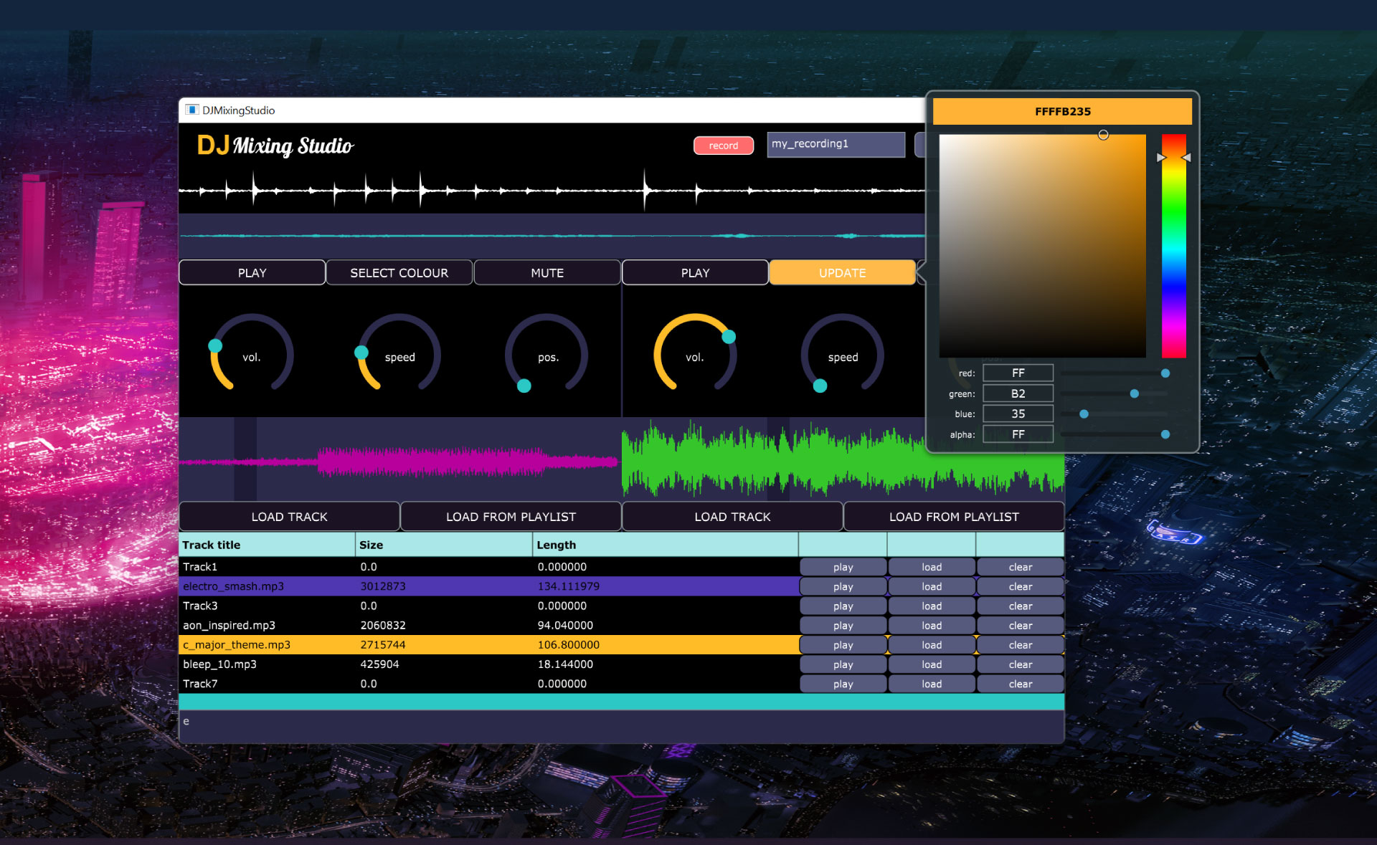This screenshot has height=845, width=1377.
Task: Click the orange UPDATE button
Action: coord(842,273)
